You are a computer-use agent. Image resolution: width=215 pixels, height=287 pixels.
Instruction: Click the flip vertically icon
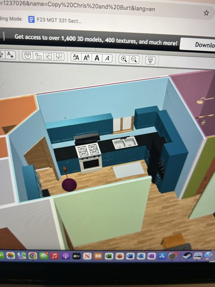59,57
